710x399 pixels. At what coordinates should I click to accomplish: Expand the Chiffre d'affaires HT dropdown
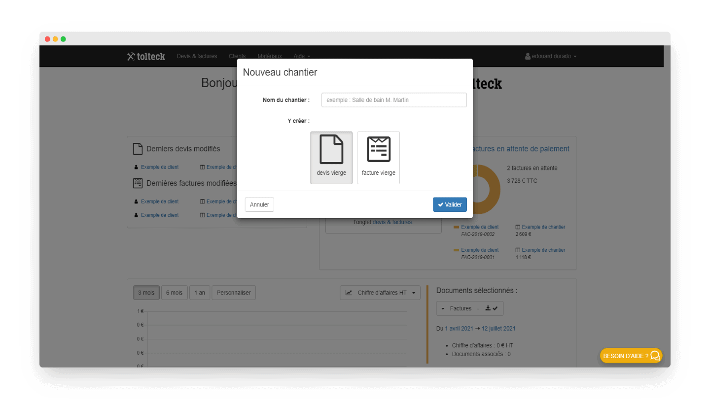click(x=380, y=293)
